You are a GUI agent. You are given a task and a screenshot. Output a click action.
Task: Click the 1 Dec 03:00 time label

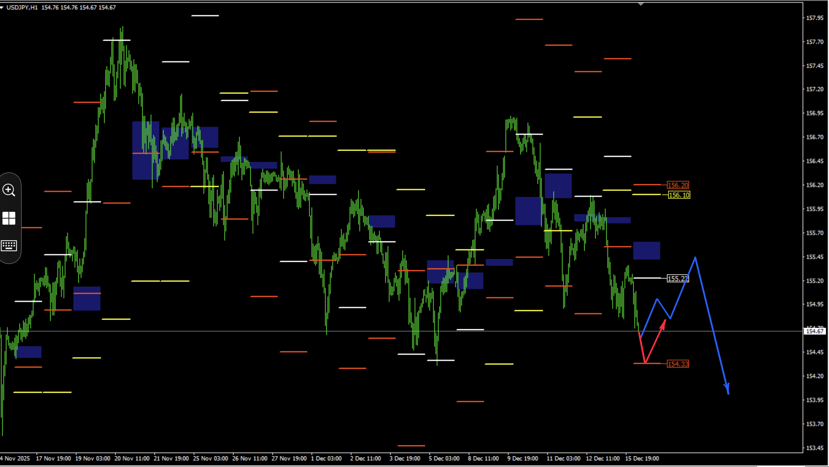click(326, 458)
